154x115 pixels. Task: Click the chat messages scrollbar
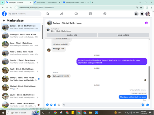149,82
